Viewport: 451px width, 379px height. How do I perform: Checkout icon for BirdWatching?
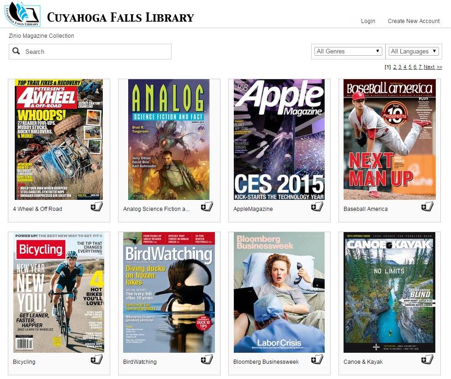click(x=207, y=360)
